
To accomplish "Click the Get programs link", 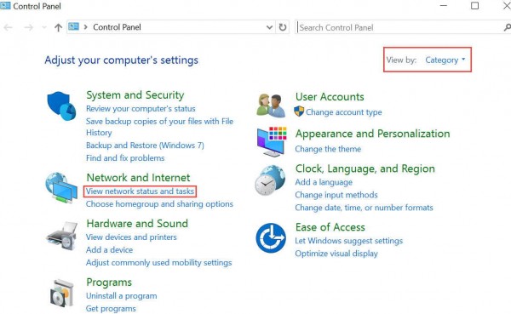I will 111,308.
